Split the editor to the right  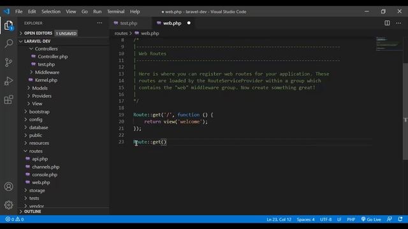point(387,23)
